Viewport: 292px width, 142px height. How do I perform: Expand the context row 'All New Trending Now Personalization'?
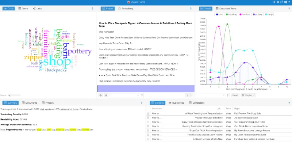(x=148, y=113)
